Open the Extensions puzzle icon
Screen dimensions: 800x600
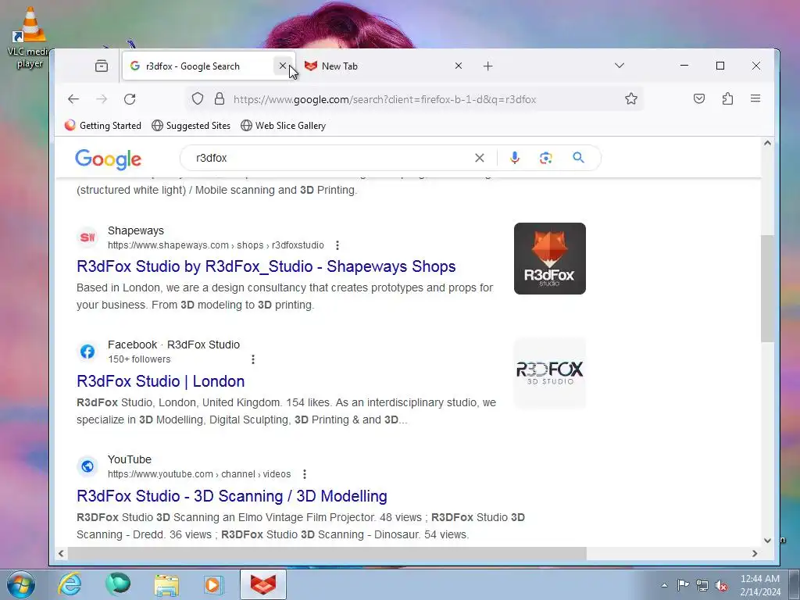(727, 98)
